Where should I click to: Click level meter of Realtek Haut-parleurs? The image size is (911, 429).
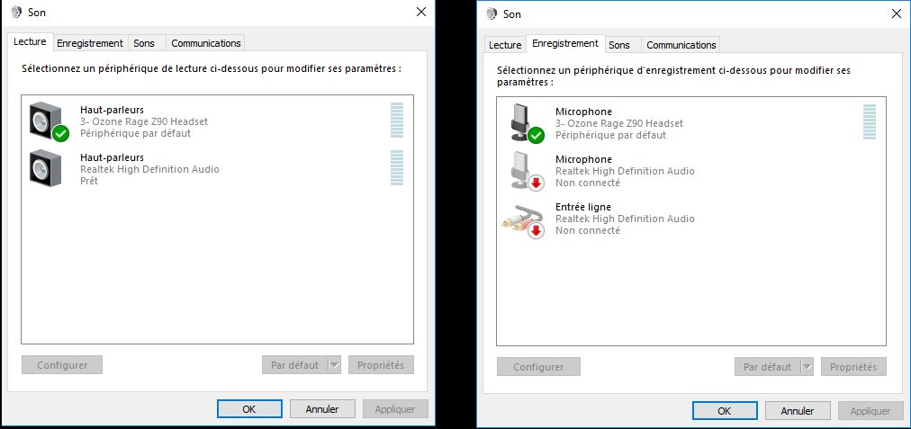(397, 168)
